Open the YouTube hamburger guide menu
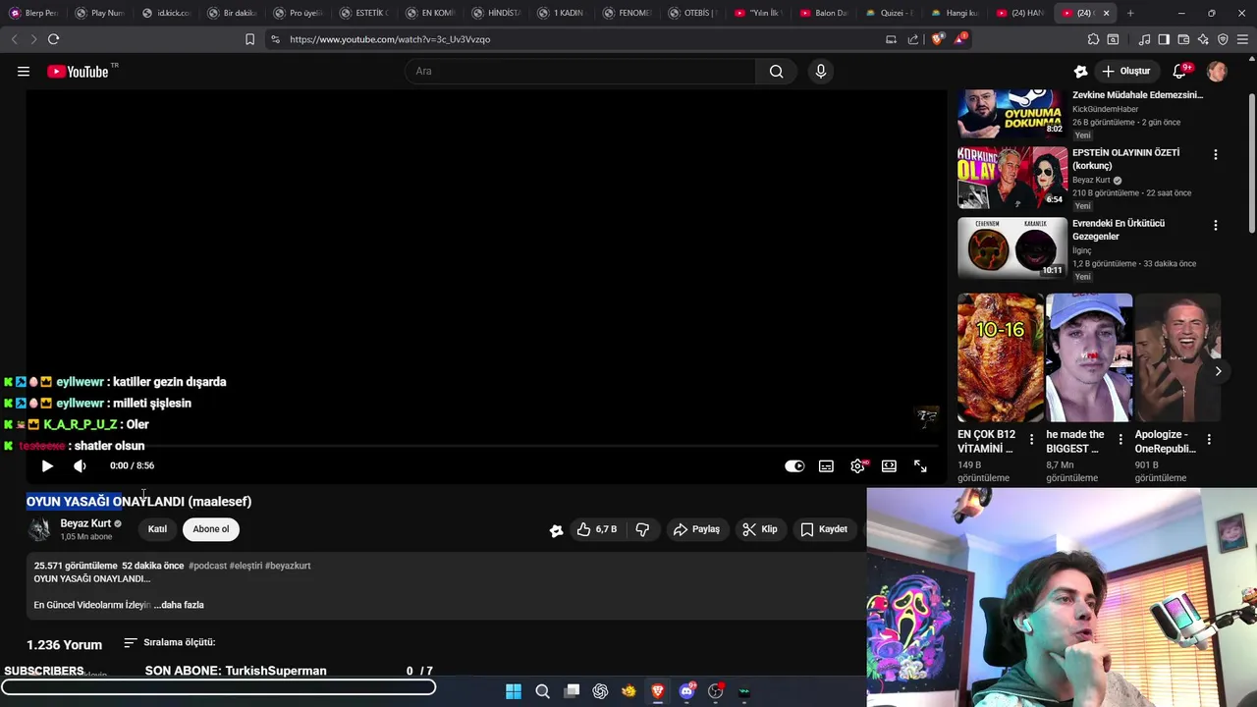Image resolution: width=1257 pixels, height=707 pixels. click(24, 71)
